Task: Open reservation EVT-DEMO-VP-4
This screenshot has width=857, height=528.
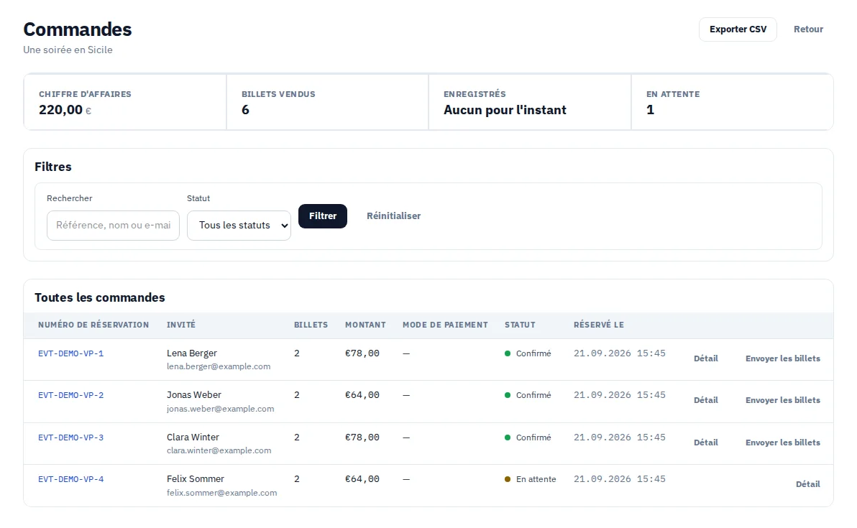Action: tap(71, 479)
